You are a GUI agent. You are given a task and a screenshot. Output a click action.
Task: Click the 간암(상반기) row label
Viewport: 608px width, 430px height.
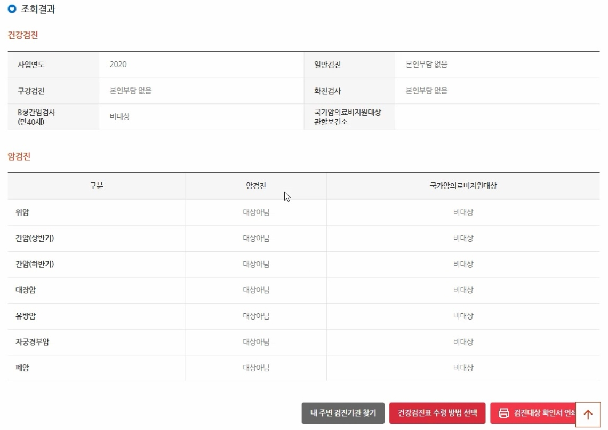pyautogui.click(x=35, y=238)
